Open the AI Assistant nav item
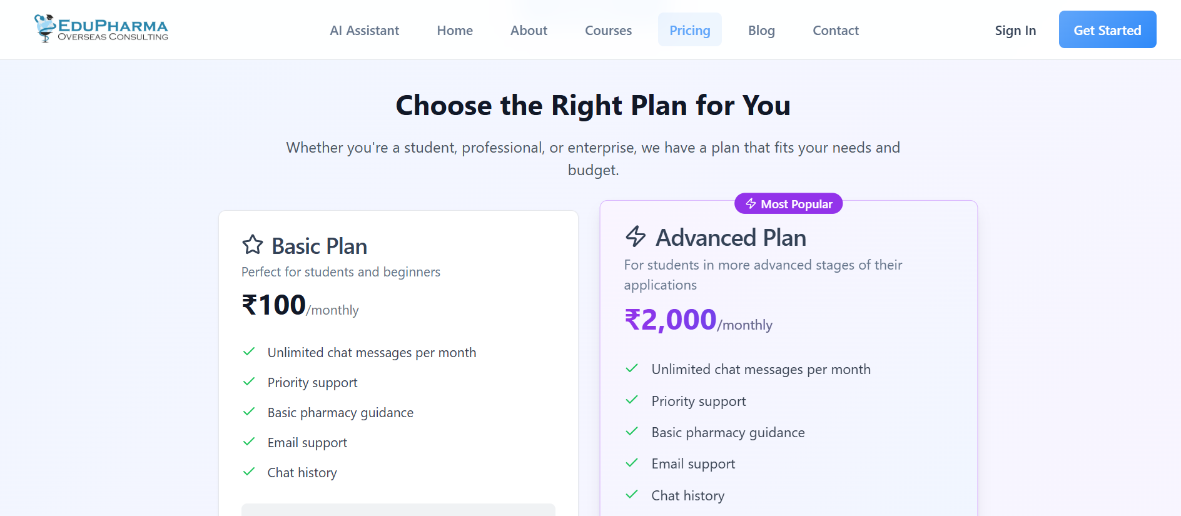 pos(364,30)
